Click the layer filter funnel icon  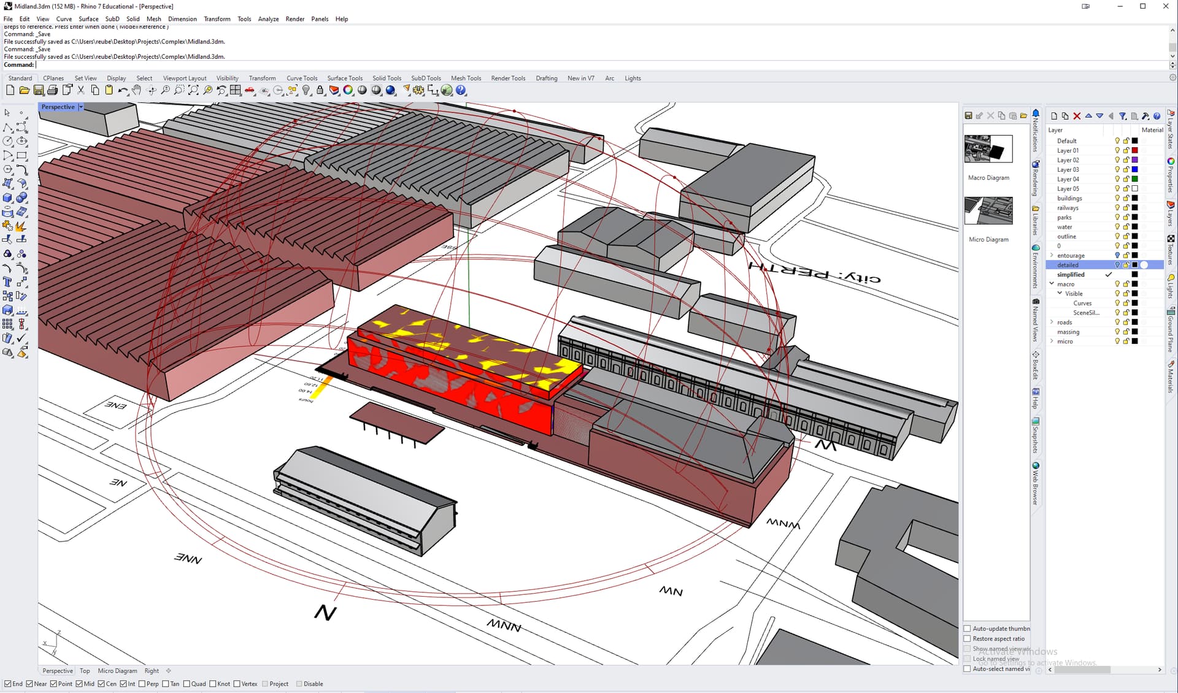(1122, 116)
